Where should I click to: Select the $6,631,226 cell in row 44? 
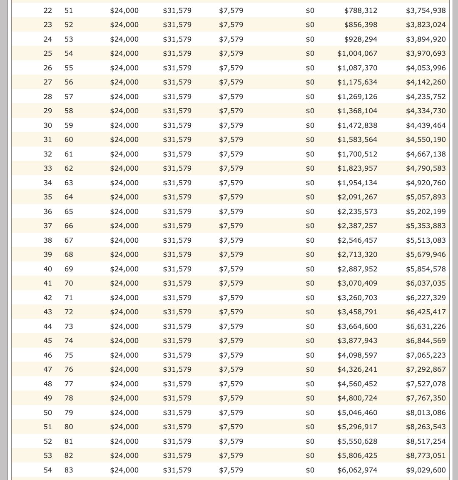click(426, 327)
